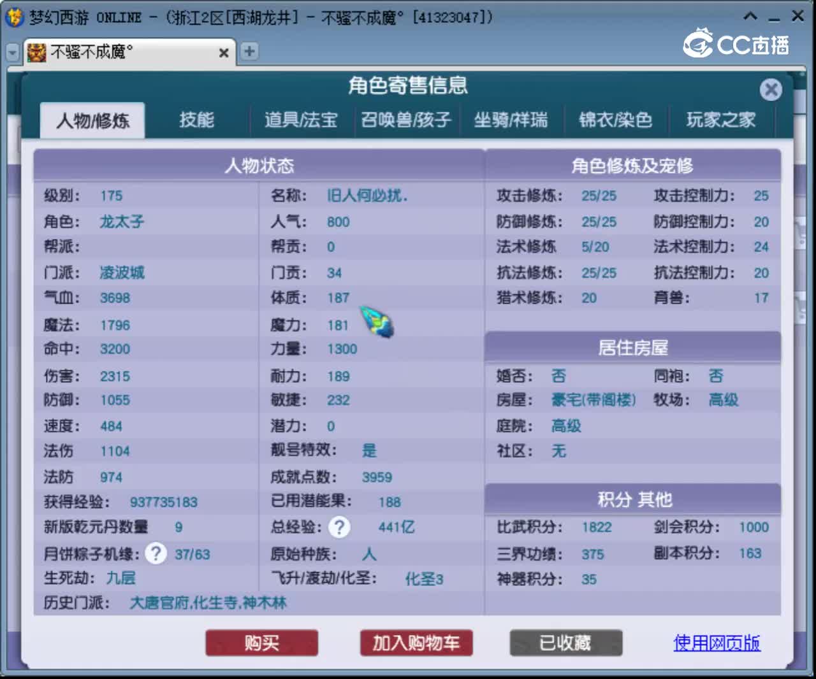
Task: Open the 道具/法宝 tab
Action: (x=301, y=120)
